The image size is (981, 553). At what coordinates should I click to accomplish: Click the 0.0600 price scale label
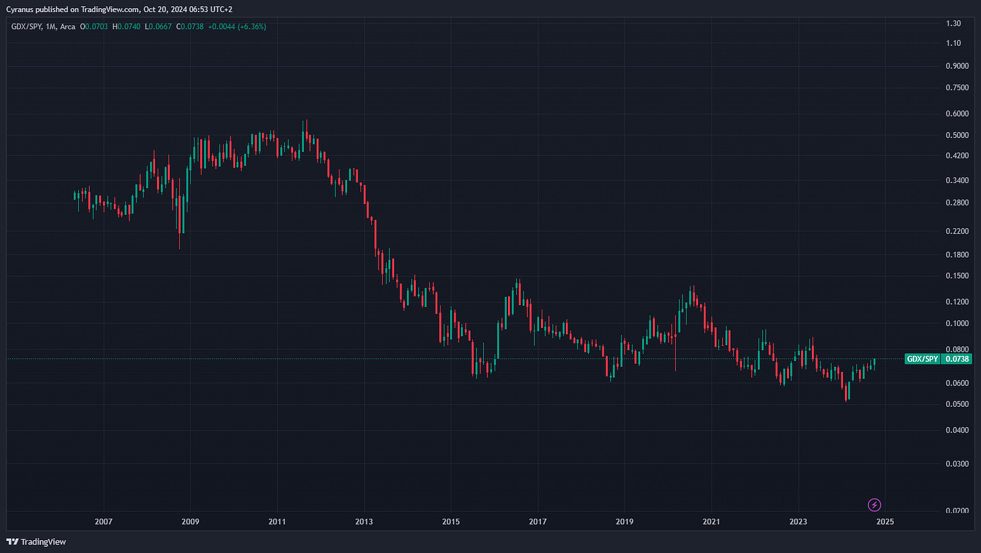pos(957,383)
